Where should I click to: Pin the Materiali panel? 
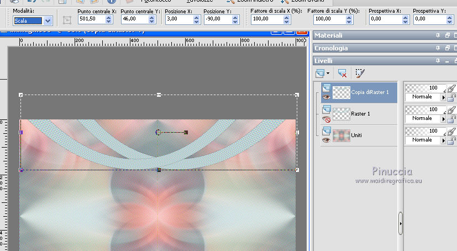pos(438,35)
